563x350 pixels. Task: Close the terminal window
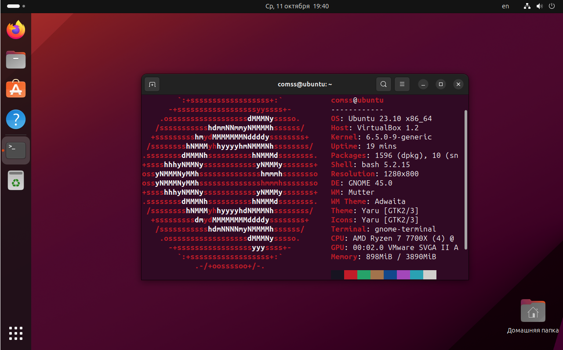(458, 84)
